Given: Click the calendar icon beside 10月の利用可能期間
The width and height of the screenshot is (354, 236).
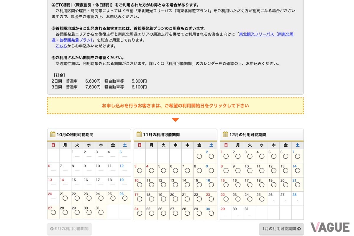Looking at the screenshot, I should 53,134.
